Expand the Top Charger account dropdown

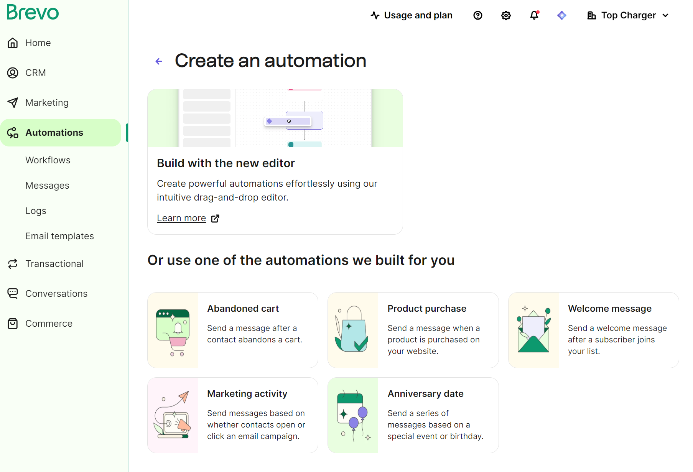pos(627,15)
